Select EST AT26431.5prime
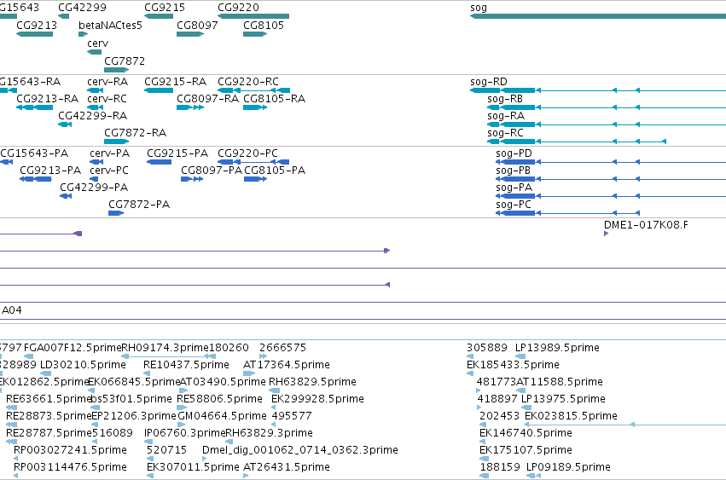This screenshot has height=480, width=726. click(x=246, y=476)
